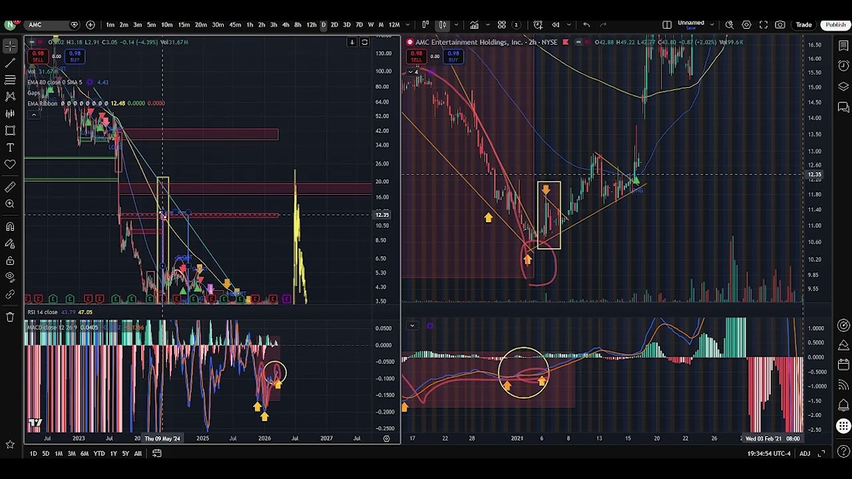Toggle hide all drawings visibility
Screen dimensions: 852x479
(x=10, y=277)
